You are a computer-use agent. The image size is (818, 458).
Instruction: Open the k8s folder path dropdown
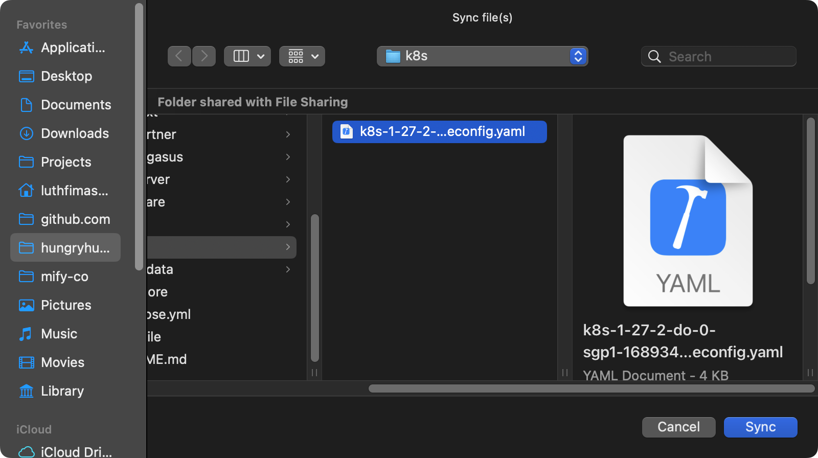pyautogui.click(x=482, y=56)
